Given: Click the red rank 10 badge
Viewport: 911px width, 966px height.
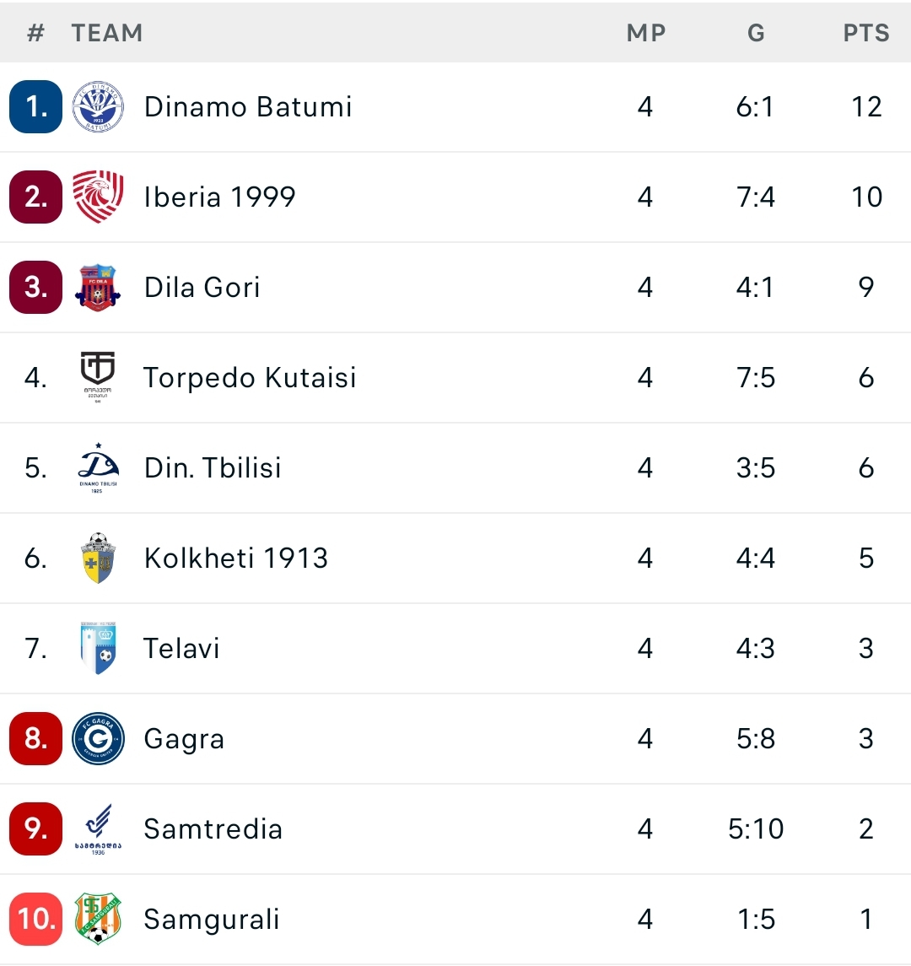Looking at the screenshot, I should click(35, 919).
